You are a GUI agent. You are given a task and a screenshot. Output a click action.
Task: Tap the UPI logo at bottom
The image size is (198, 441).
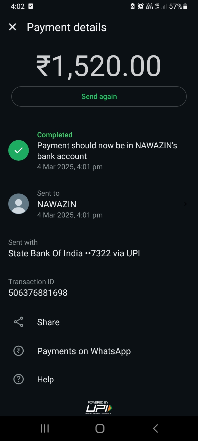point(99,408)
